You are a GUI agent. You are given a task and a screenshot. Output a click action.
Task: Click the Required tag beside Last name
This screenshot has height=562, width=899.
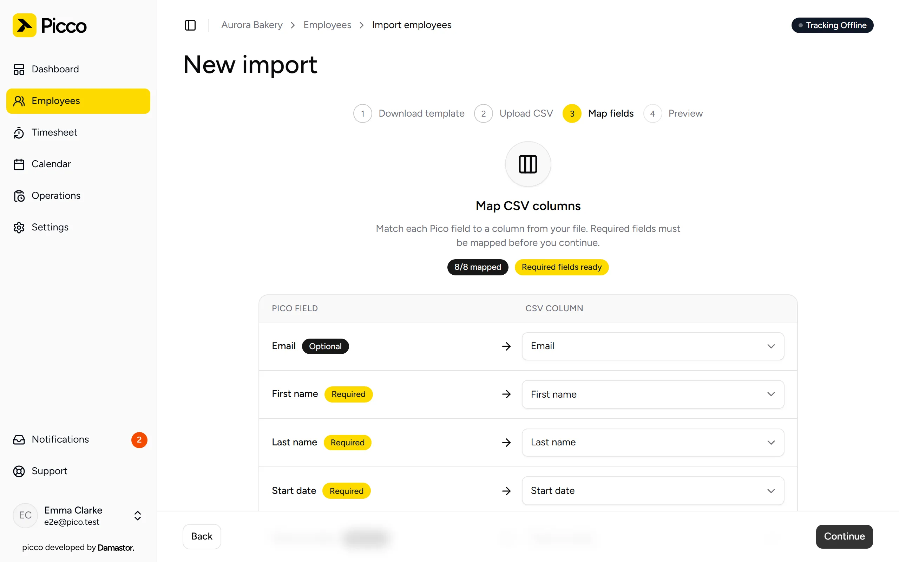click(x=347, y=443)
